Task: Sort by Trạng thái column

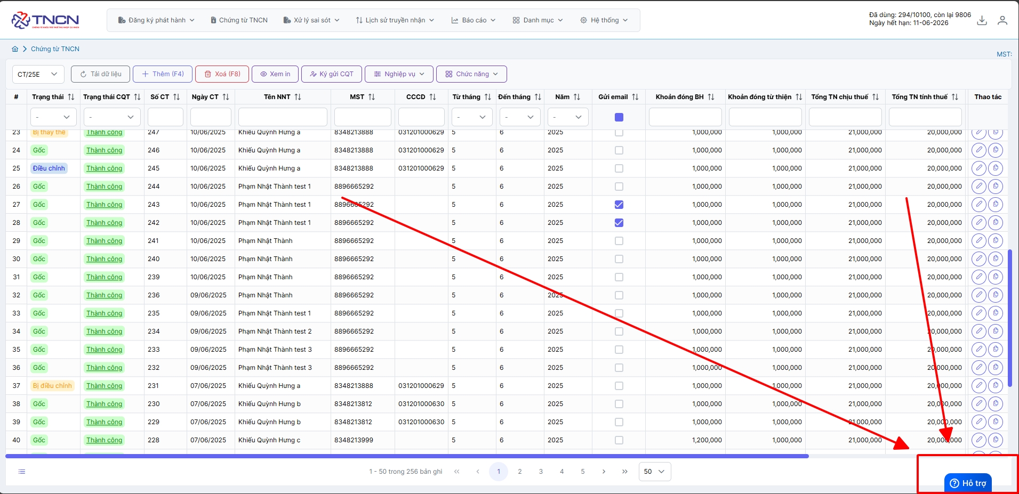Action: click(x=71, y=97)
